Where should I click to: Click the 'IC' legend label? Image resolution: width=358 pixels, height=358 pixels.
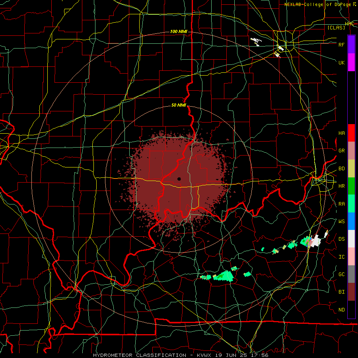[341, 257]
